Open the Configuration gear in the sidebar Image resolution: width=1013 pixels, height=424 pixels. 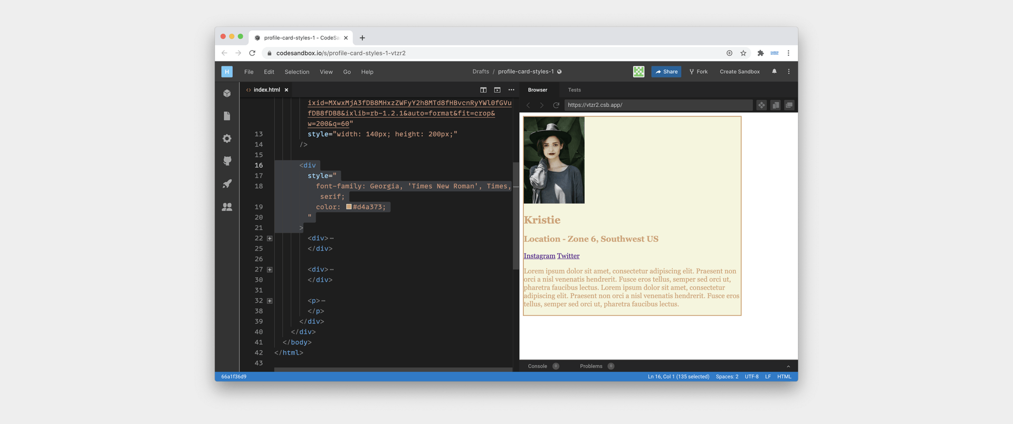coord(227,138)
